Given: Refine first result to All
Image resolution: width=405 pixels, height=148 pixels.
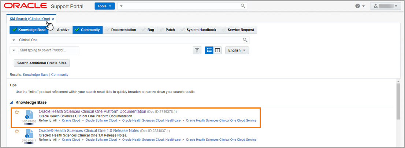Looking at the screenshot, I should (x=55, y=121).
